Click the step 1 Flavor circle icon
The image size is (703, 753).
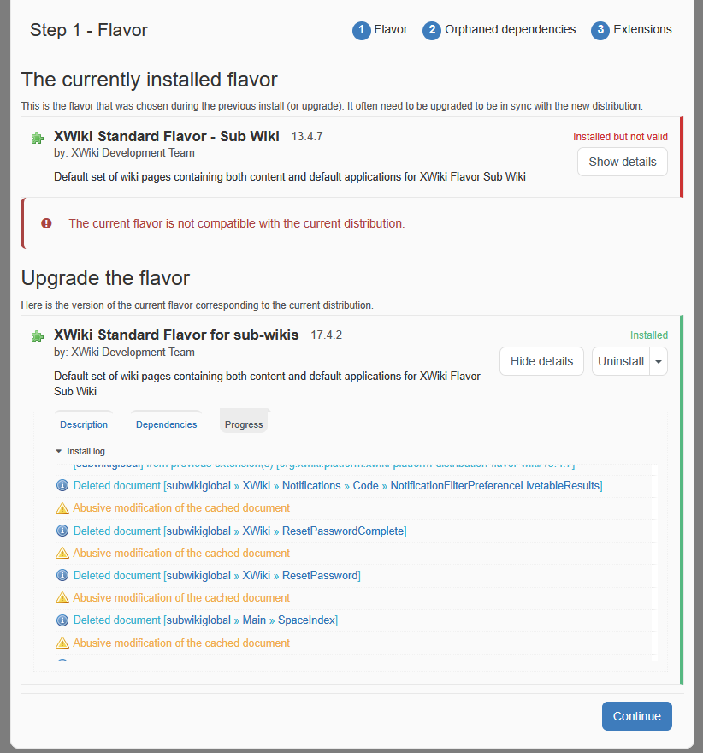pos(362,30)
